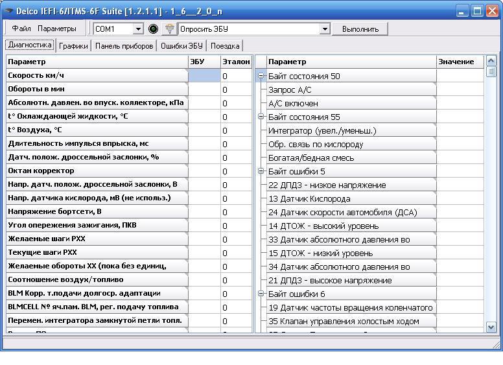
Task: Select 14 ДТОЖ - высокий уровень item
Action: (351, 226)
